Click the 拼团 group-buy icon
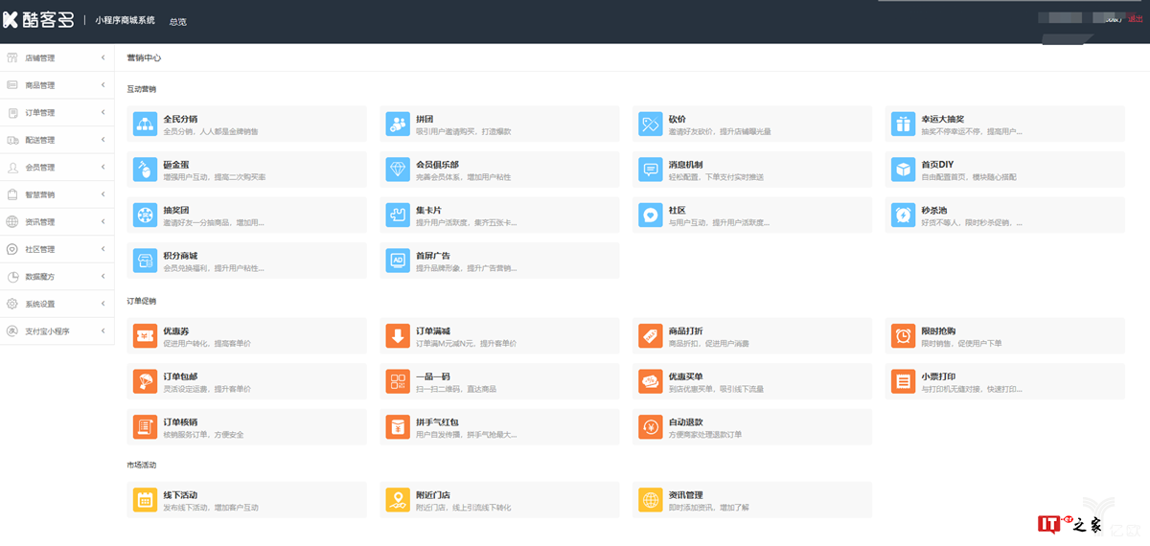This screenshot has height=546, width=1150. (397, 123)
